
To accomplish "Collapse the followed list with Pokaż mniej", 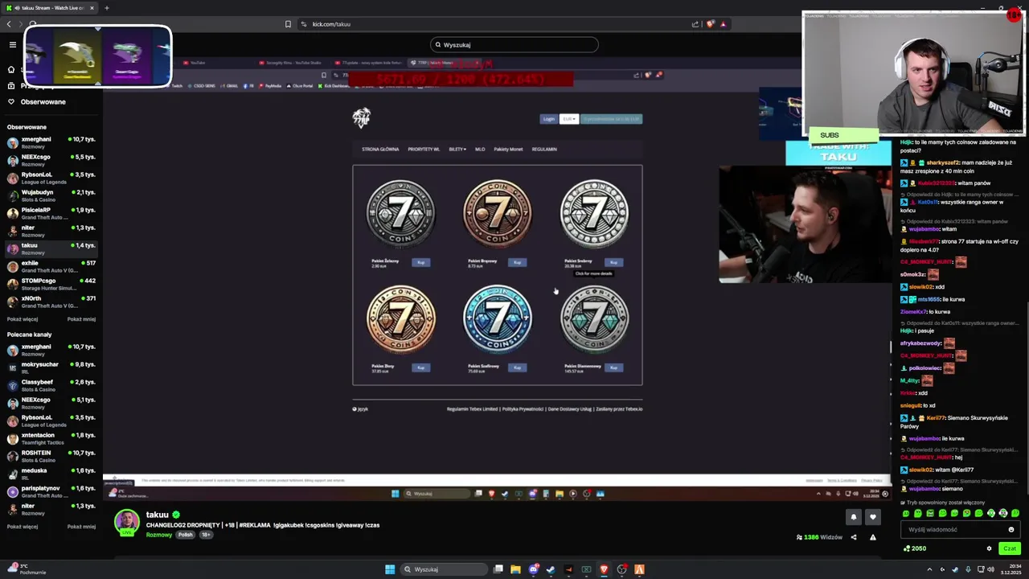I will click(81, 319).
